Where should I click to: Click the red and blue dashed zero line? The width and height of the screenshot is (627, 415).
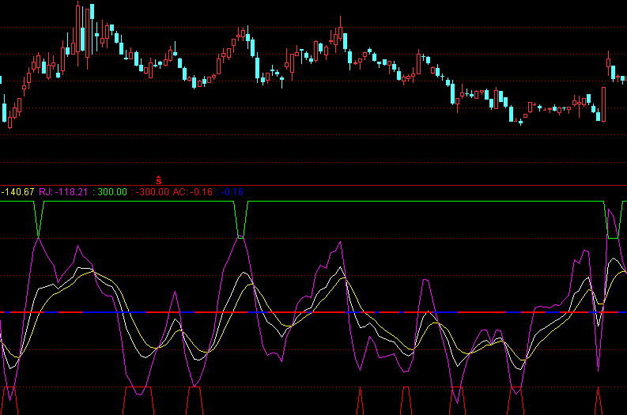(x=316, y=312)
